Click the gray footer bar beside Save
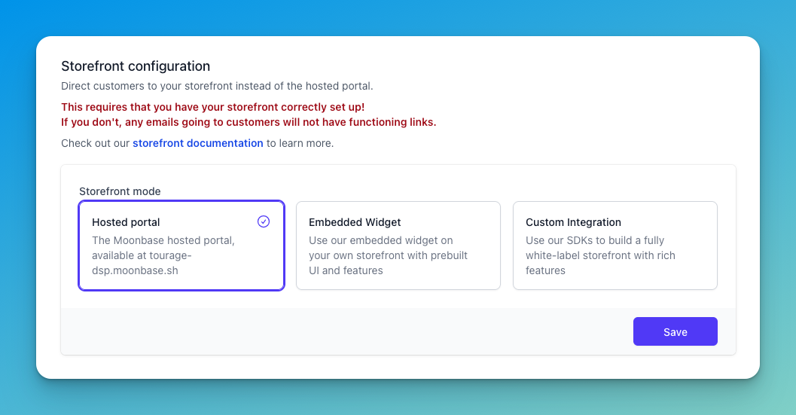The width and height of the screenshot is (796, 415). point(346,331)
